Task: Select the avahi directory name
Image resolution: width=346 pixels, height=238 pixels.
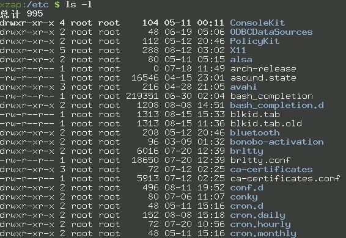Action: pyautogui.click(x=243, y=87)
